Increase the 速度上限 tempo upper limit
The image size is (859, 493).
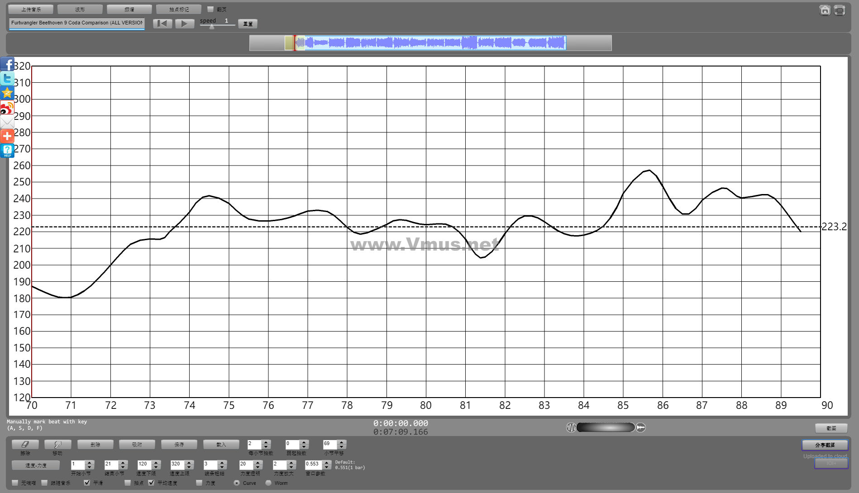click(x=189, y=462)
